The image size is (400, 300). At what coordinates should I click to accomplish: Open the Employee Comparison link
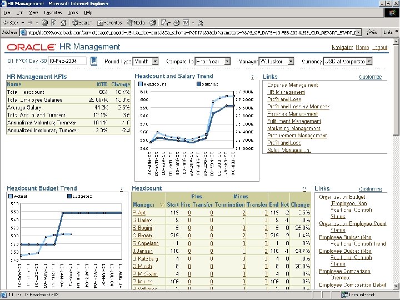click(344, 271)
